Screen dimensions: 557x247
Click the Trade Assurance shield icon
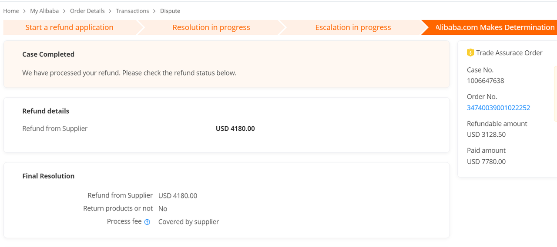click(x=470, y=53)
